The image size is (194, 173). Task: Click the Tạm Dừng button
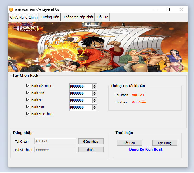click(165, 143)
